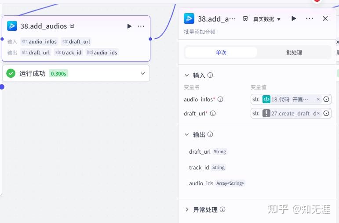Click the 变量名 column header
This screenshot has width=339, height=223.
(x=192, y=87)
